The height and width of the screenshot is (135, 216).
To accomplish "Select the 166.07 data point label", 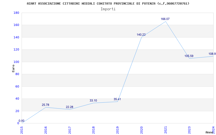I will pos(165,19).
